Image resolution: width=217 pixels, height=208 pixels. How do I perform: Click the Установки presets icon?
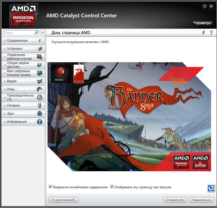[x=40, y=49]
